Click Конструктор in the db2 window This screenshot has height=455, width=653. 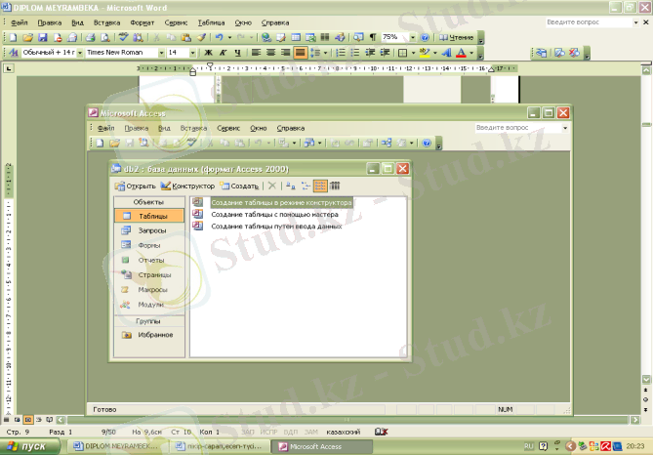(x=187, y=186)
